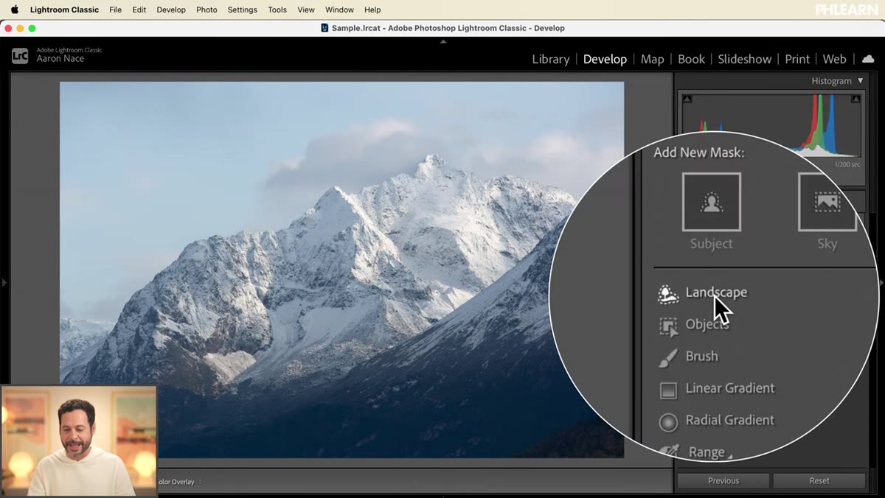Click the Brush mask icon

pyautogui.click(x=668, y=358)
